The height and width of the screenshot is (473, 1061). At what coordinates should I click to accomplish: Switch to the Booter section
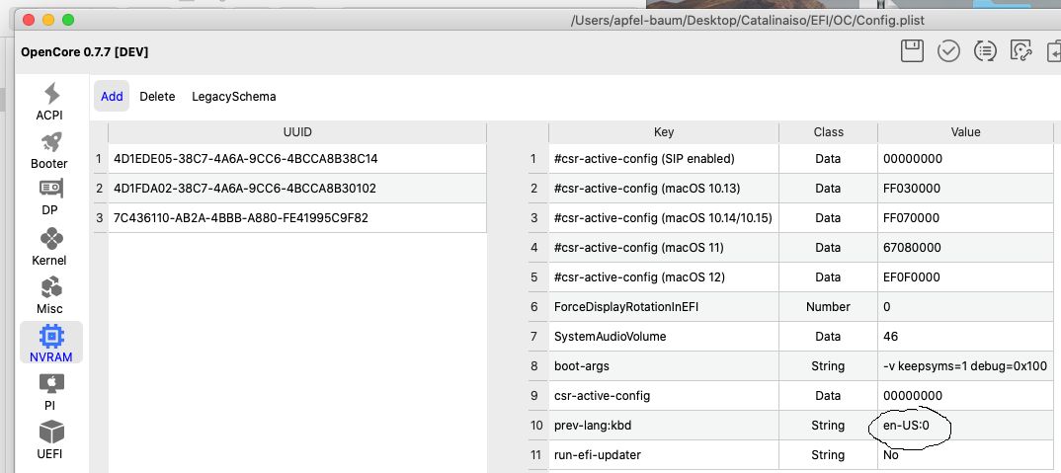pyautogui.click(x=49, y=150)
